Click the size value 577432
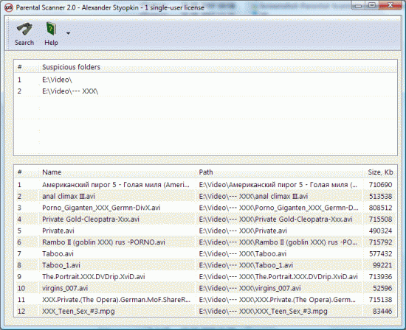The image size is (406, 330). pyautogui.click(x=380, y=254)
